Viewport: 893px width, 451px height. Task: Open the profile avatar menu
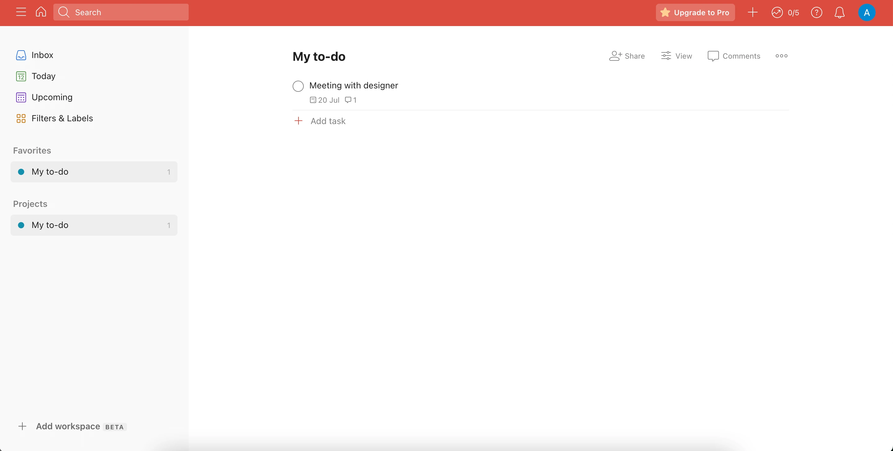(866, 12)
